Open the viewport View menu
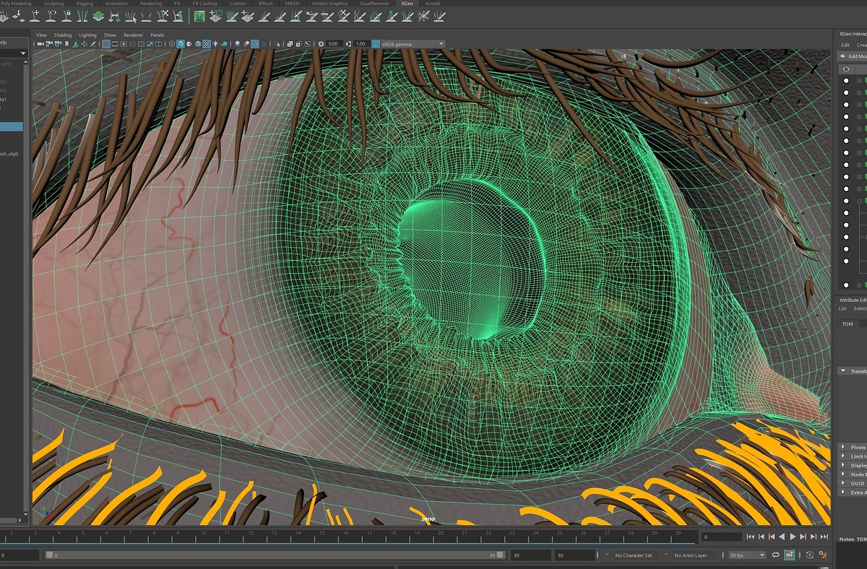867x569 pixels. point(41,35)
